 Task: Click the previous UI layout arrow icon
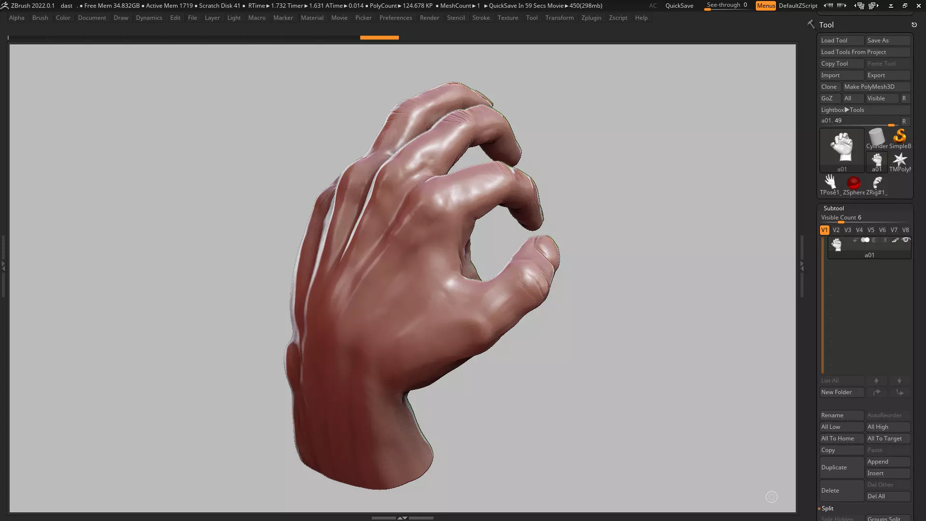(859, 6)
